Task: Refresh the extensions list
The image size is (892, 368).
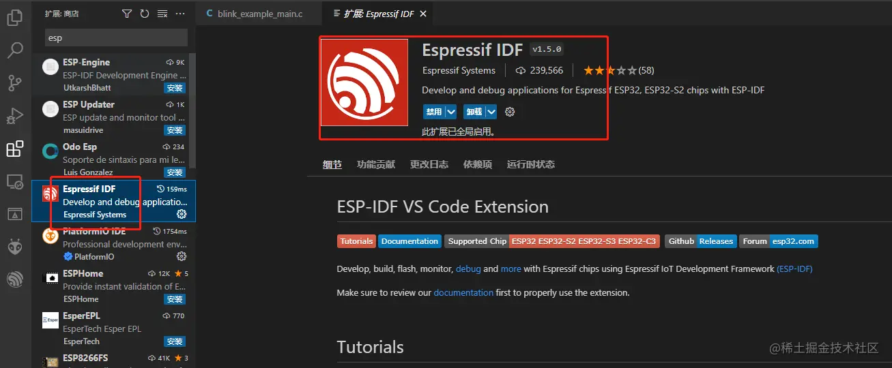Action: coord(145,14)
